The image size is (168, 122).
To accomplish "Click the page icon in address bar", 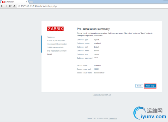I will [x=19, y=6].
